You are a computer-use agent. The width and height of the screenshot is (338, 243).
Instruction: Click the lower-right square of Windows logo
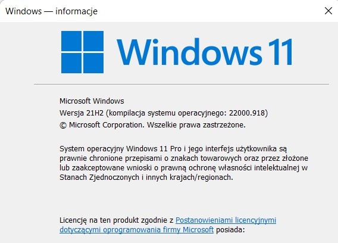(93, 63)
